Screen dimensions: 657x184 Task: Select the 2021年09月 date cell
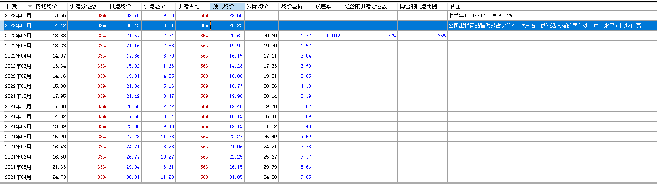[19, 126]
